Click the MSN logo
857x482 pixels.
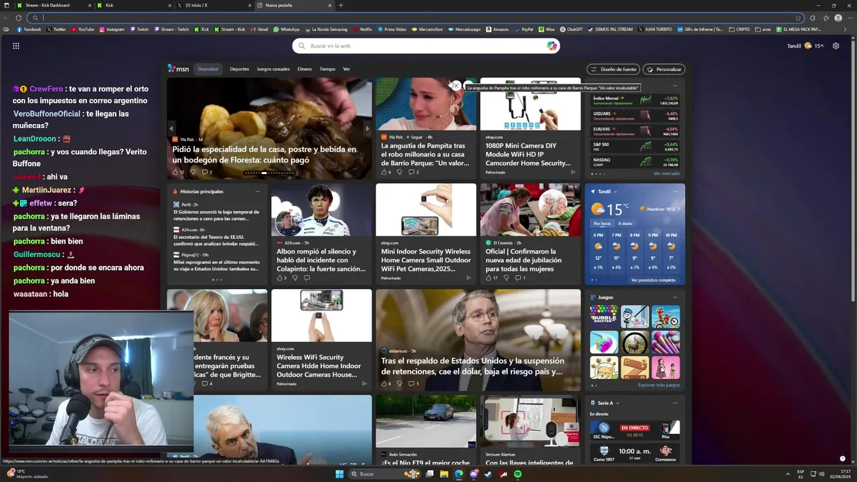point(179,69)
